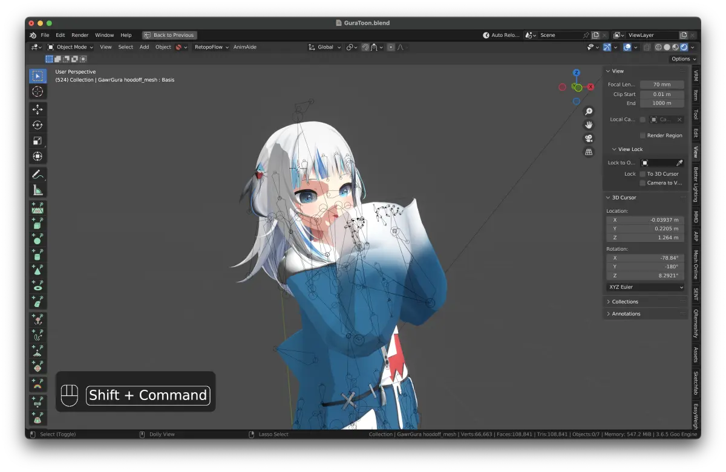Click the Z axis on navigation gizmo
Screen dimensions: 726x472
point(577,73)
